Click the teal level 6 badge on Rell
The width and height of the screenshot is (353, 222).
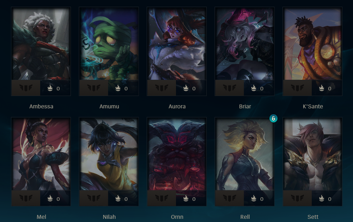273,118
